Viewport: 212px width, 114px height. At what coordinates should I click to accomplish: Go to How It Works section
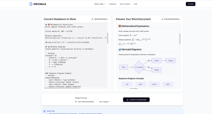(125, 4)
